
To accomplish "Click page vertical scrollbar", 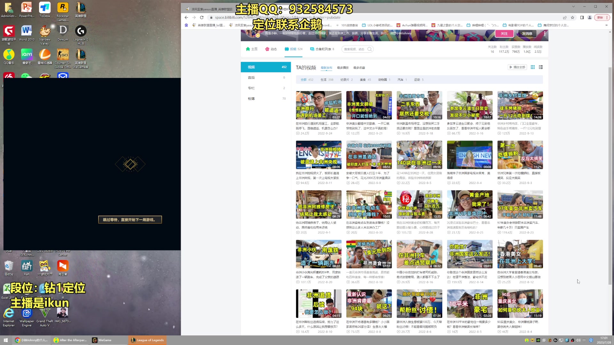I will pos(610,176).
